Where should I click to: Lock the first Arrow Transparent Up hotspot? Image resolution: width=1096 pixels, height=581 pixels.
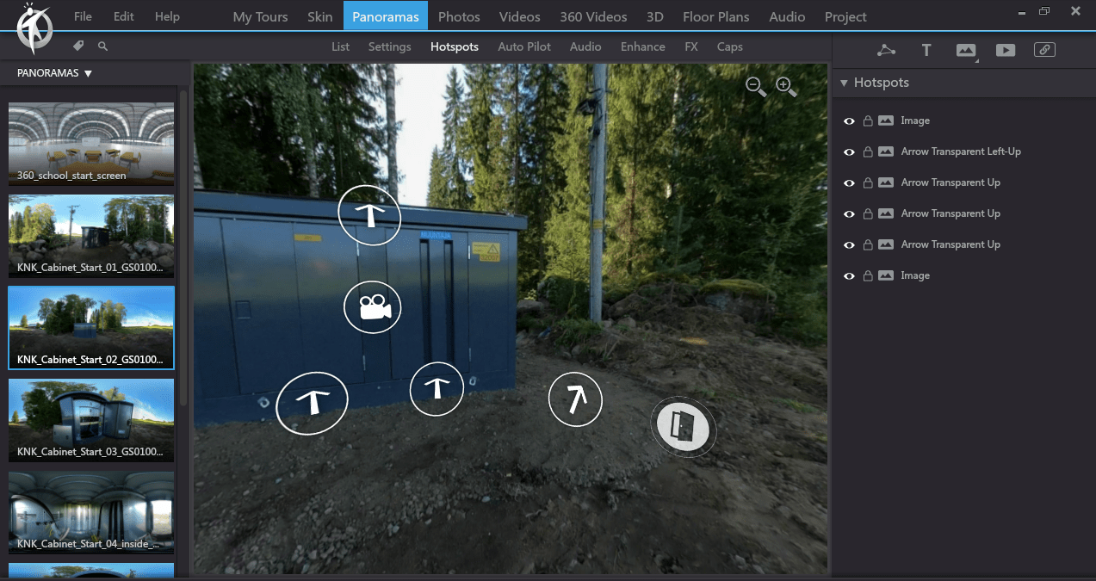868,182
